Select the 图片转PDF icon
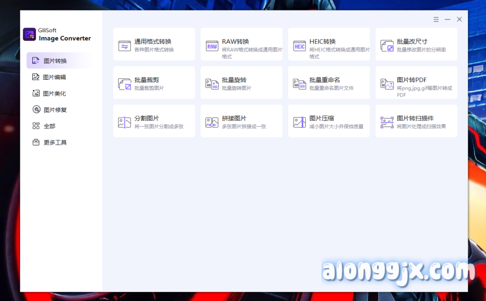Screen dimensions: 486x301 (x=387, y=84)
